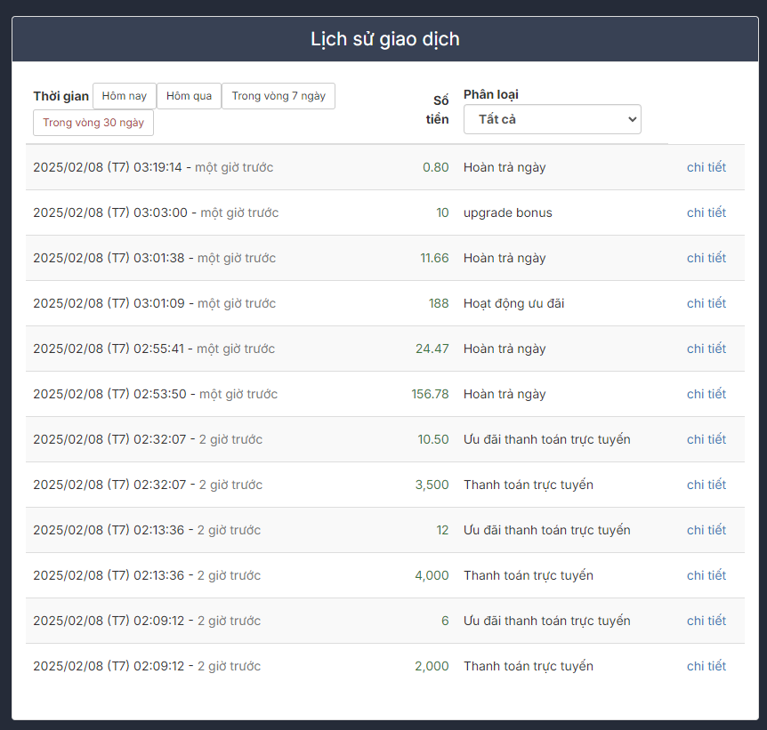Screen dimensions: 767x730
Task: Open chi tiết for 24.47 Hoàn trả ngày
Action: (x=706, y=349)
